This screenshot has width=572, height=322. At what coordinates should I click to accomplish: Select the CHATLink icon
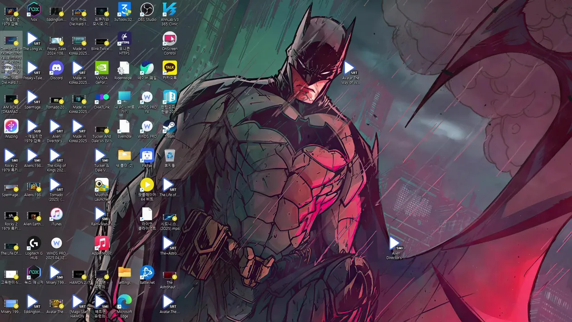tap(101, 100)
